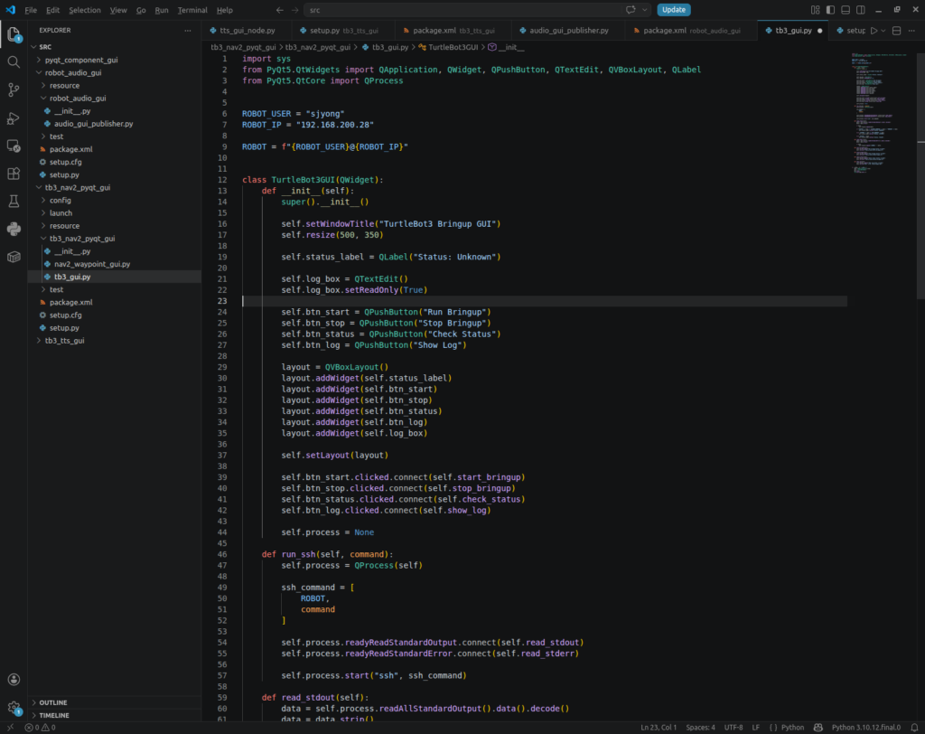Open the Help menu

tap(225, 10)
